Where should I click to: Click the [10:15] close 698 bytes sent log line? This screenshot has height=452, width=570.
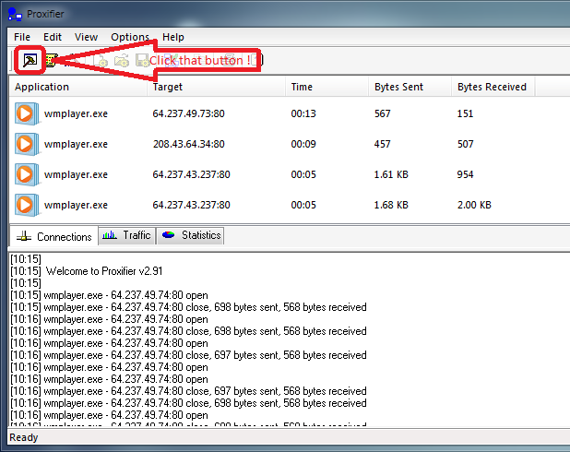pyautogui.click(x=188, y=307)
